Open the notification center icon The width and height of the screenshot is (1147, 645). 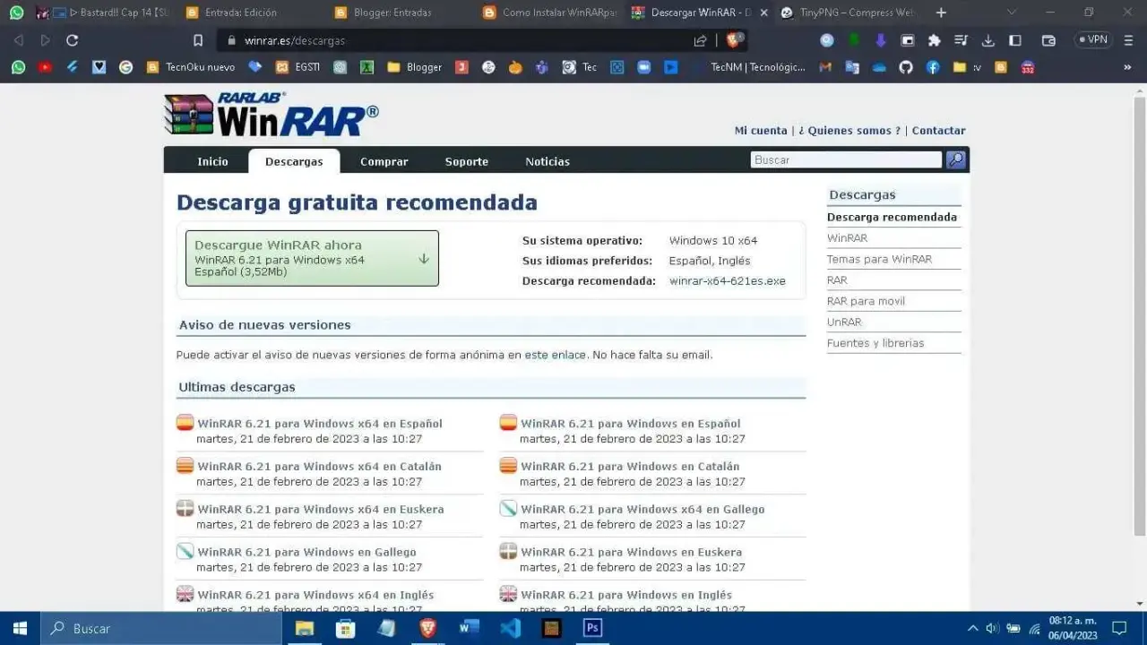pos(1119,628)
